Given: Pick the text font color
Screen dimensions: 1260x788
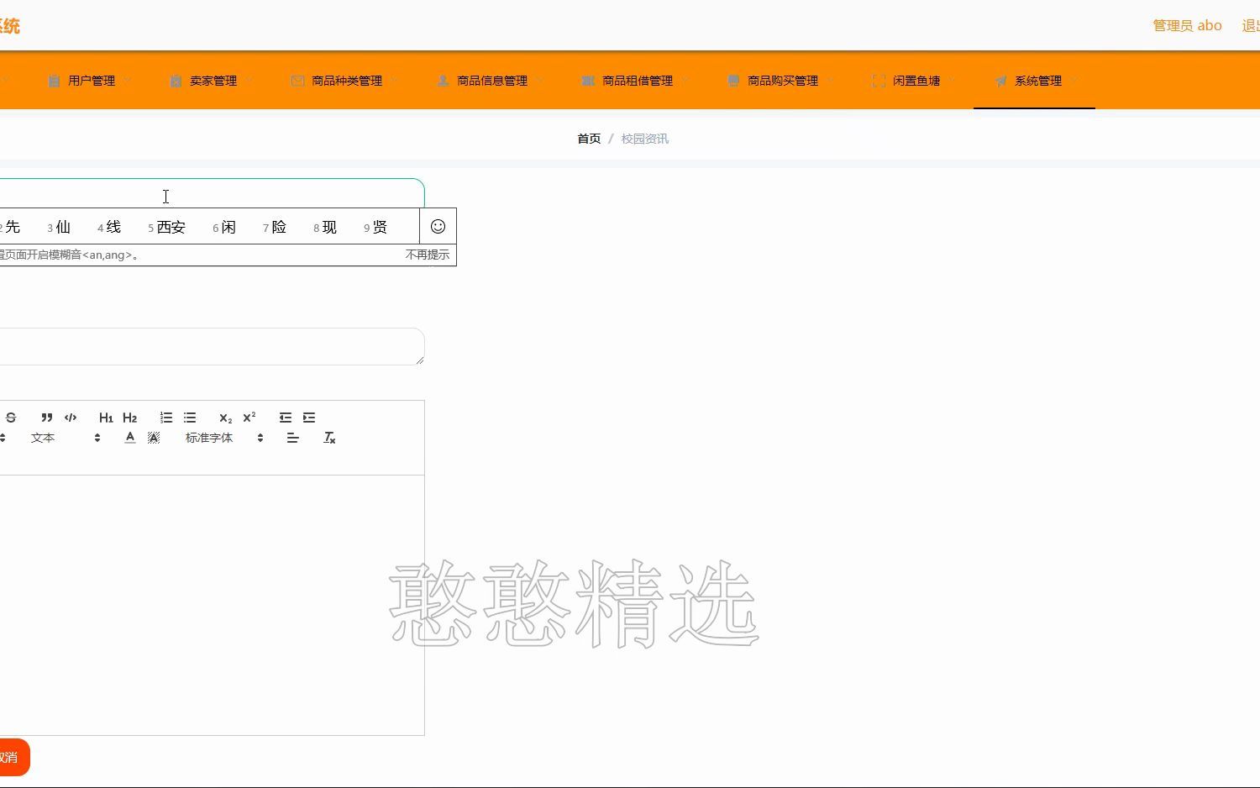Looking at the screenshot, I should tap(130, 438).
